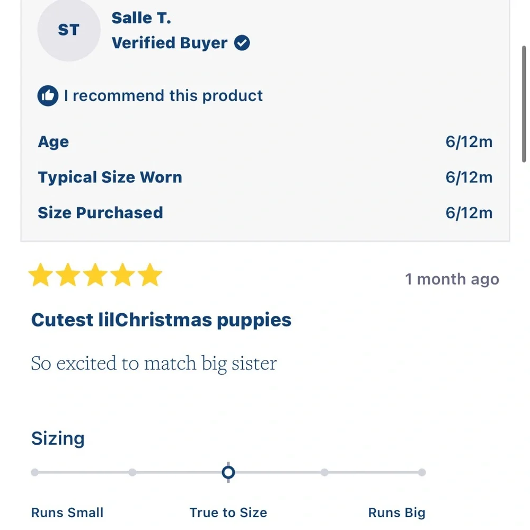This screenshot has height=530, width=530.
Task: Click the verified buyer checkmark badge
Action: coord(242,43)
